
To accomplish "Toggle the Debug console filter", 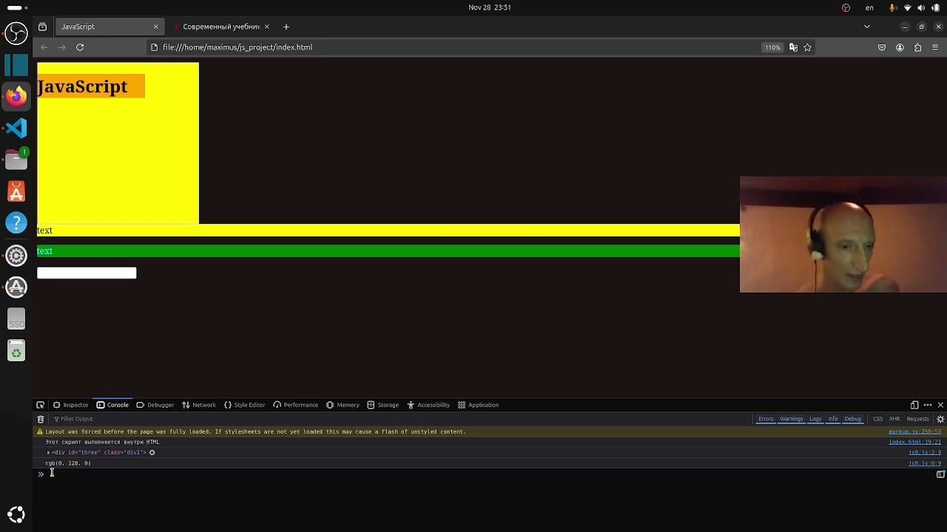I will pyautogui.click(x=853, y=419).
